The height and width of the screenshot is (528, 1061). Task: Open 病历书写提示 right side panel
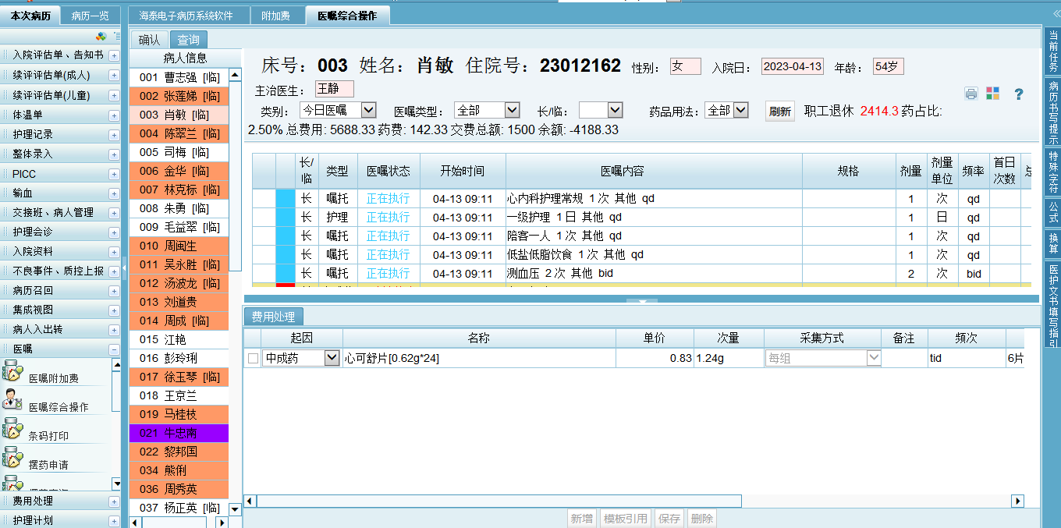(x=1052, y=112)
